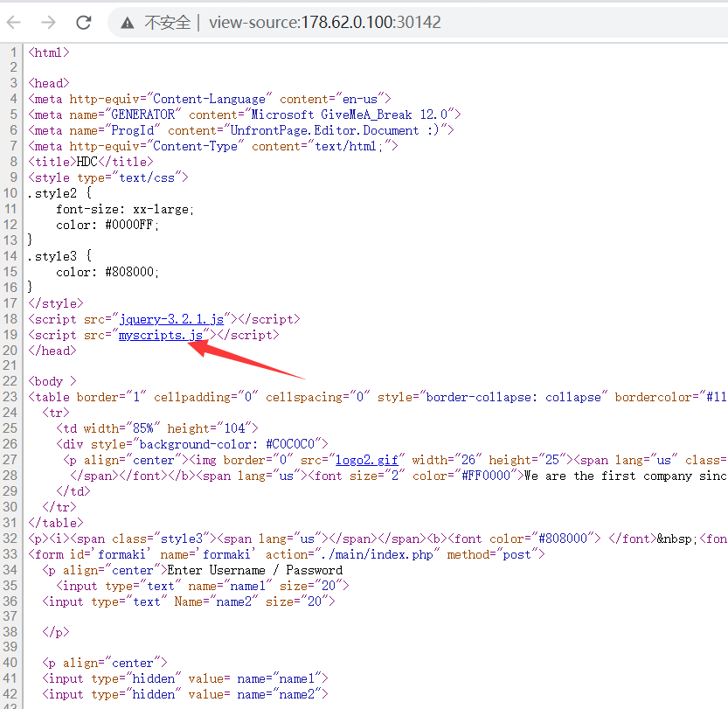The image size is (728, 709).
Task: Click the 'color: #808000;' line
Action: coord(107,272)
